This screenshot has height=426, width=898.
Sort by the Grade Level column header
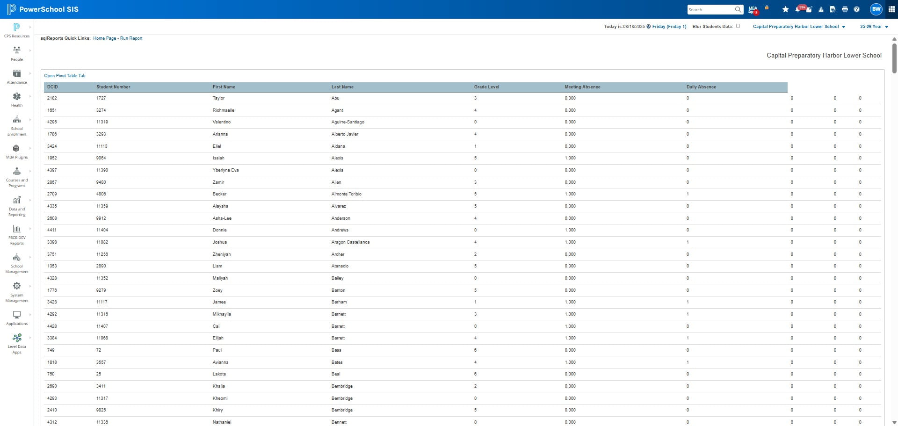pyautogui.click(x=486, y=87)
